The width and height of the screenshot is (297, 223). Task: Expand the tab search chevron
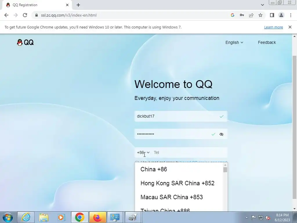tap(262, 5)
